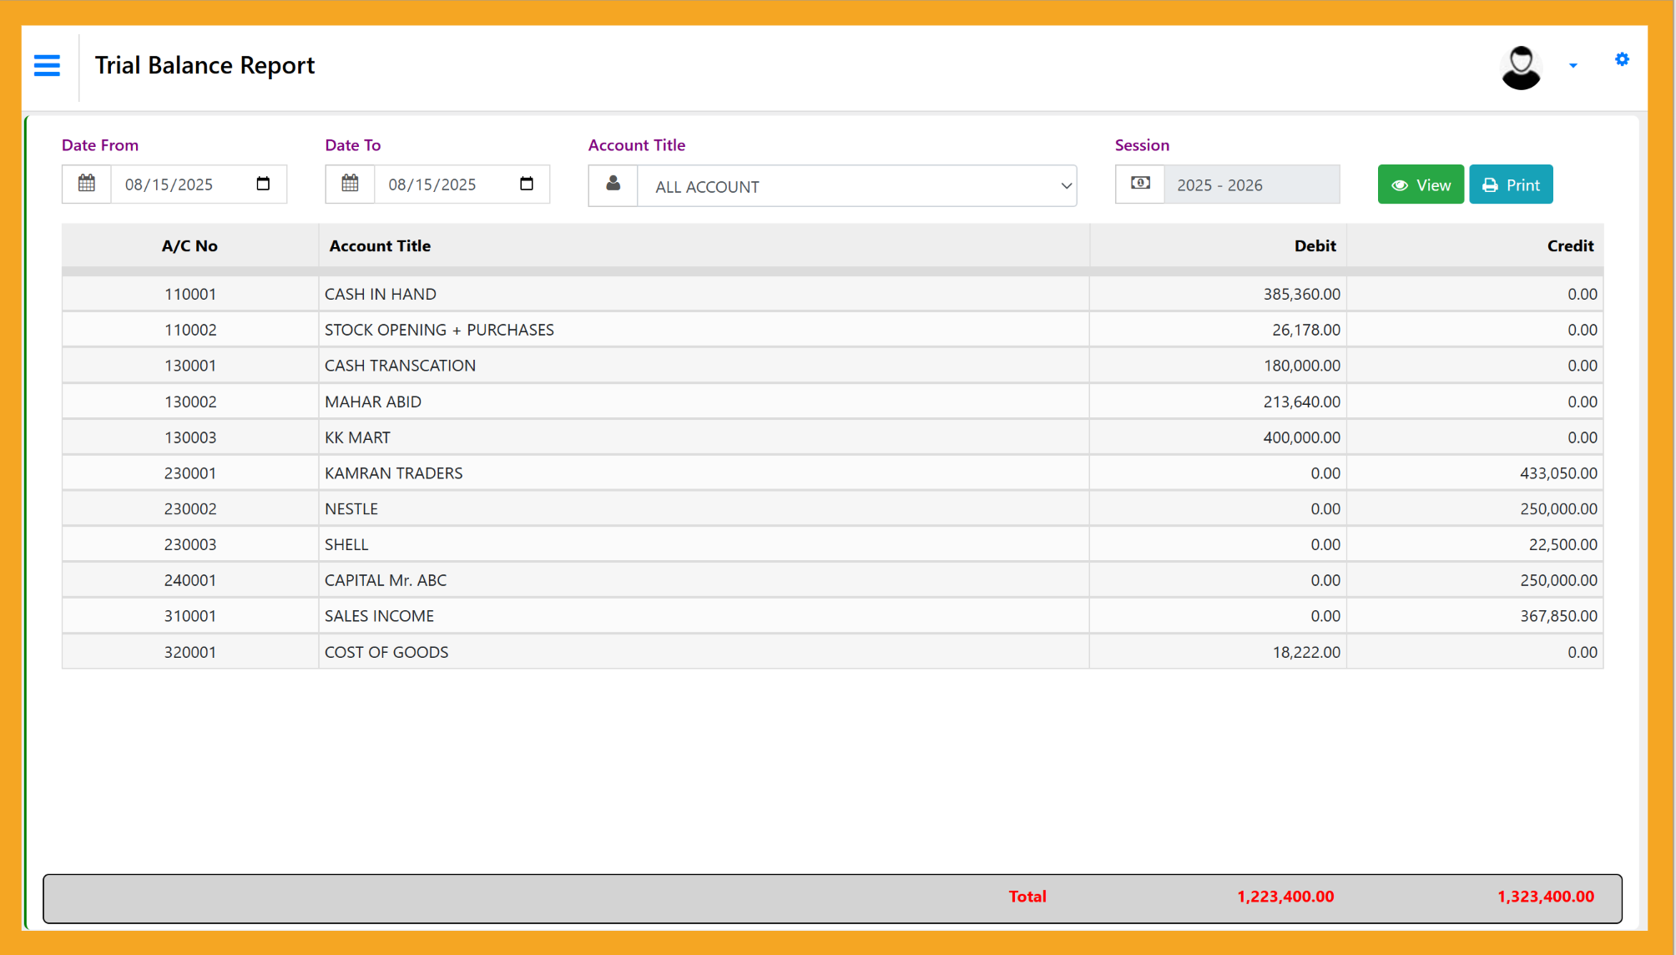Click the Trial Balance Report title
This screenshot has height=955, width=1676.
tap(205, 65)
